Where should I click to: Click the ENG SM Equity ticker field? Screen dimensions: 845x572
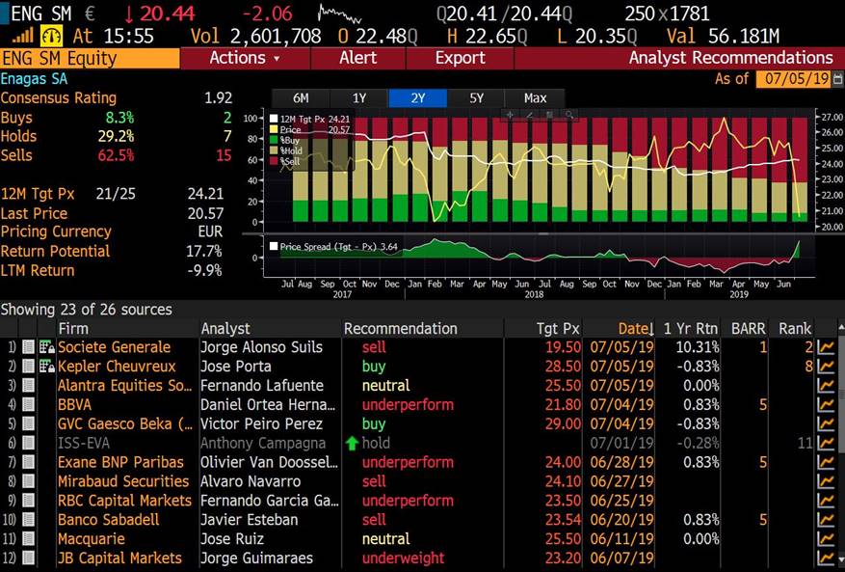coord(90,58)
